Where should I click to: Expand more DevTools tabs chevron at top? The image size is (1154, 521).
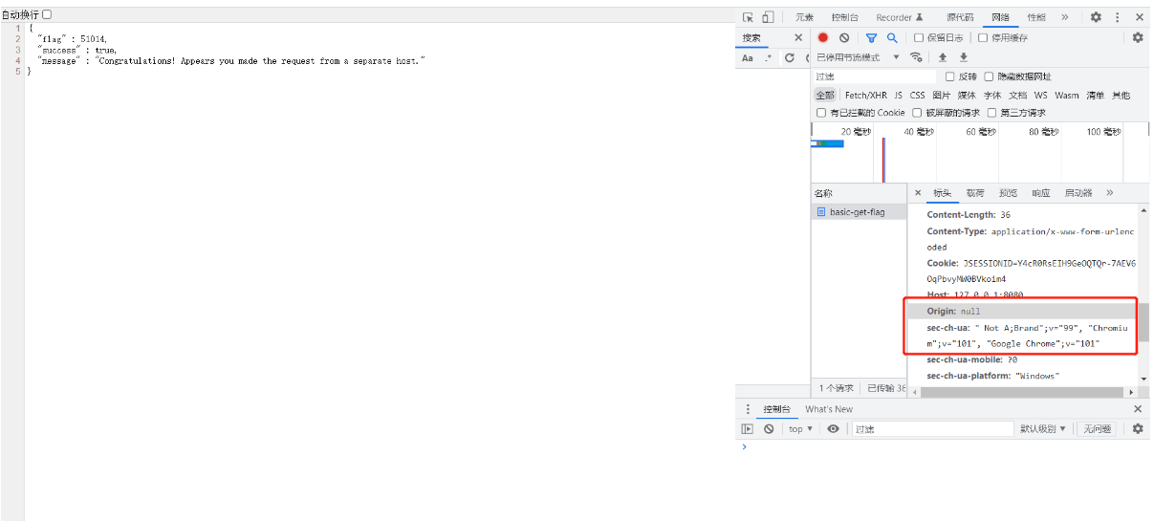[x=1064, y=17]
